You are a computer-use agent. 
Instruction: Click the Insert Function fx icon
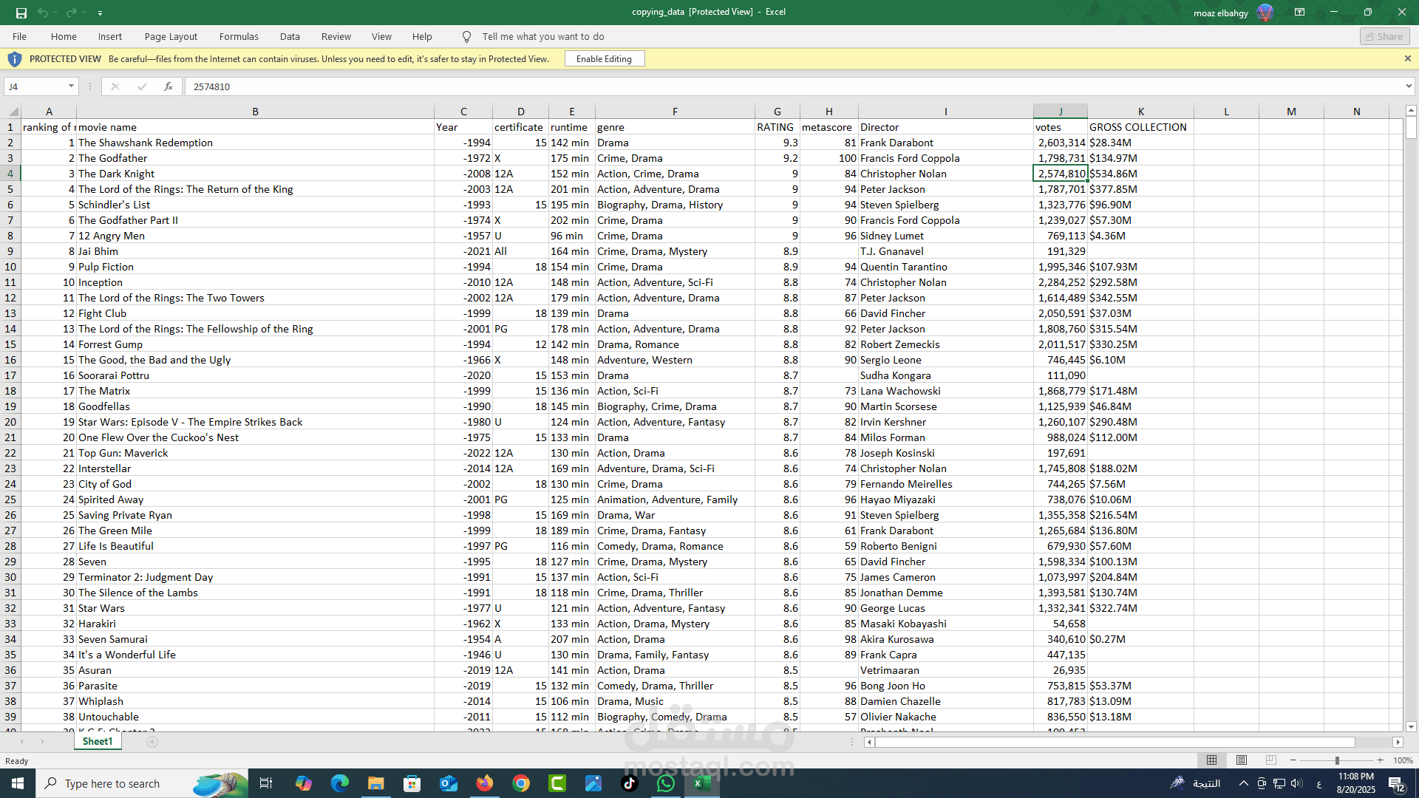(x=169, y=86)
